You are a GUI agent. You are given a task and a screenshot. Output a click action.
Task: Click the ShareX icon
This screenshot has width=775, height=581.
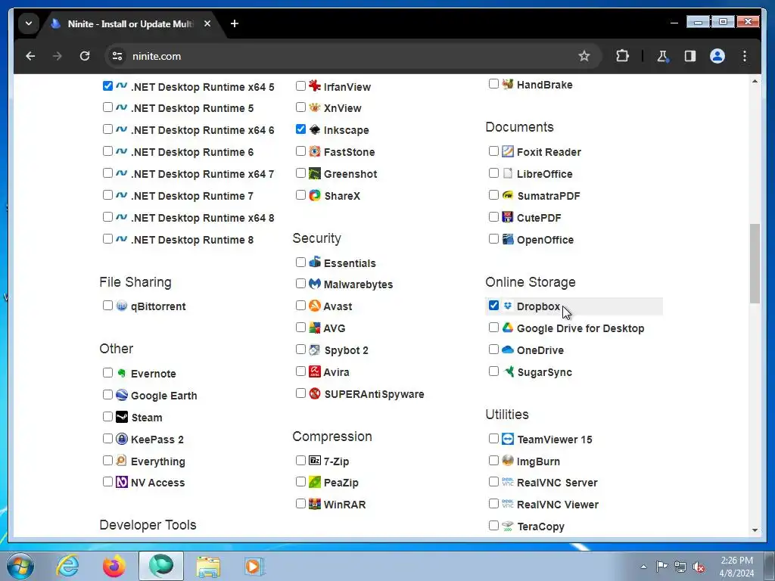coord(314,195)
